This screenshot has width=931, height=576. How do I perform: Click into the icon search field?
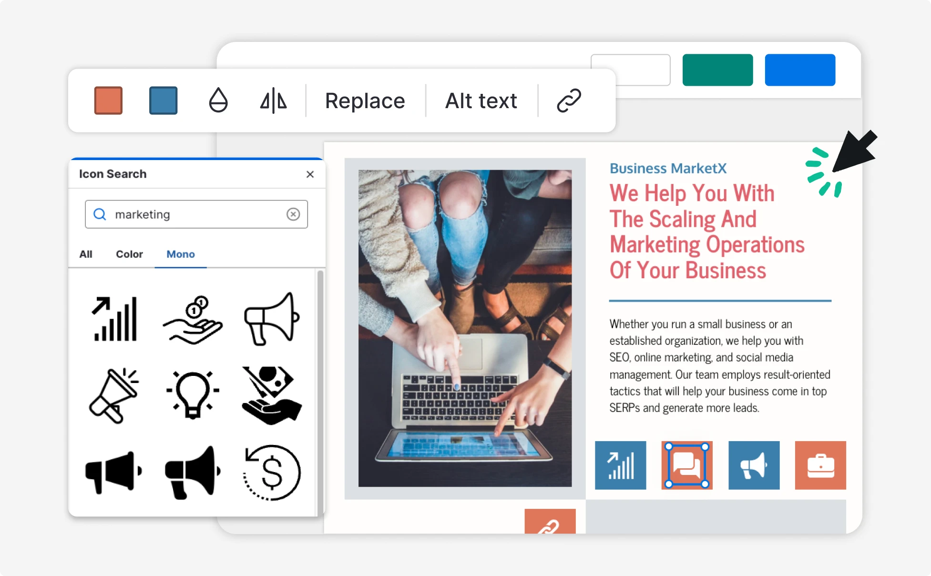[195, 214]
